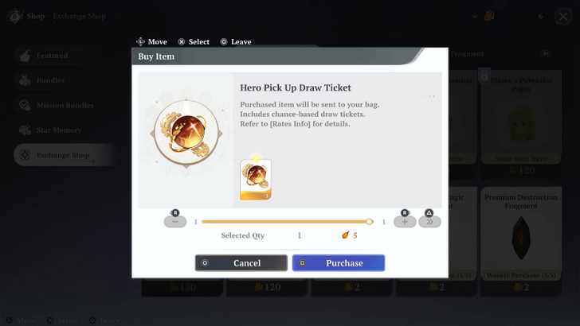Switch to Mission Bundles tab

pos(62,105)
